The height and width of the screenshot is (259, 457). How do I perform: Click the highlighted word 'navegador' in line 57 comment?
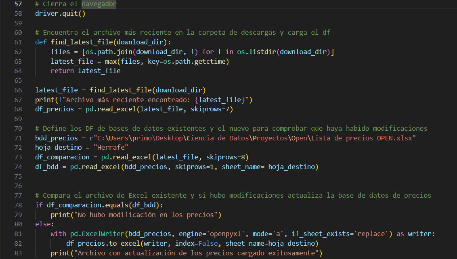point(99,4)
